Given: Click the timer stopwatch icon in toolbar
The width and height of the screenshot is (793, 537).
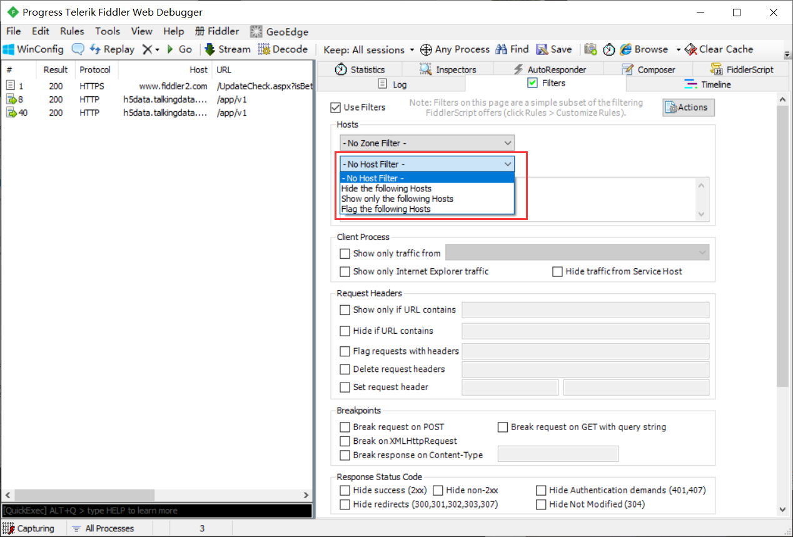Looking at the screenshot, I should click(x=609, y=49).
